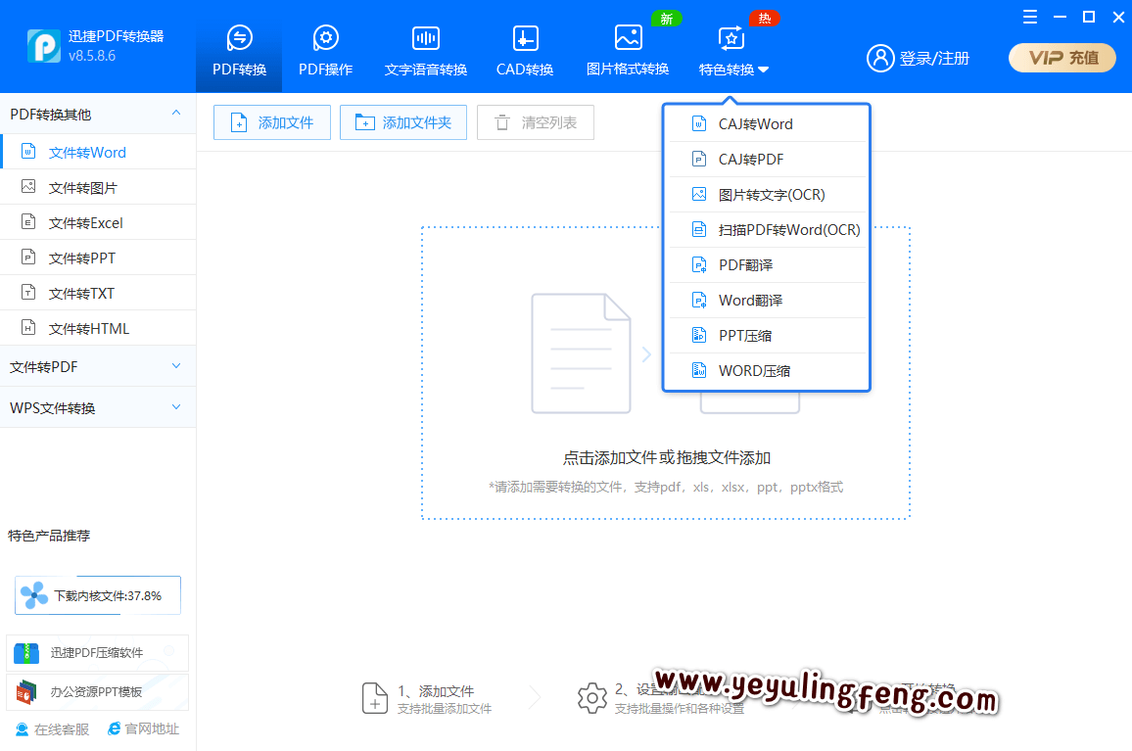Screen dimensions: 1132x751
Task: Click the 文件转Excel sheet icon
Action: pyautogui.click(x=28, y=221)
